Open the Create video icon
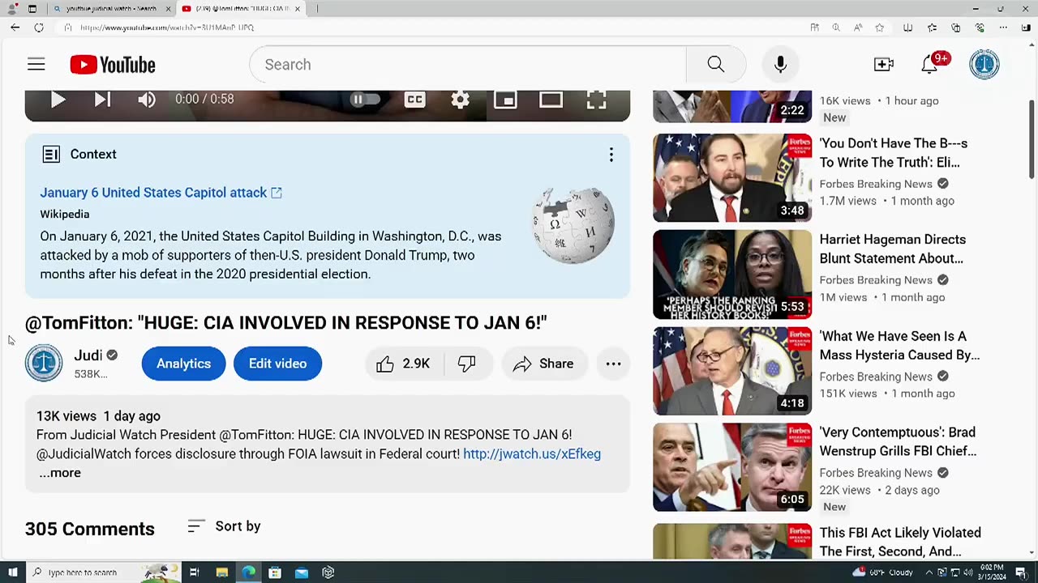The height and width of the screenshot is (583, 1038). 883,65
